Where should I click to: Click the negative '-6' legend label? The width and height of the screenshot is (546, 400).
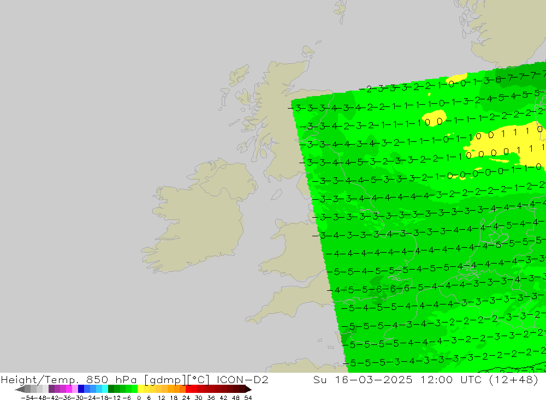pyautogui.click(x=127, y=398)
